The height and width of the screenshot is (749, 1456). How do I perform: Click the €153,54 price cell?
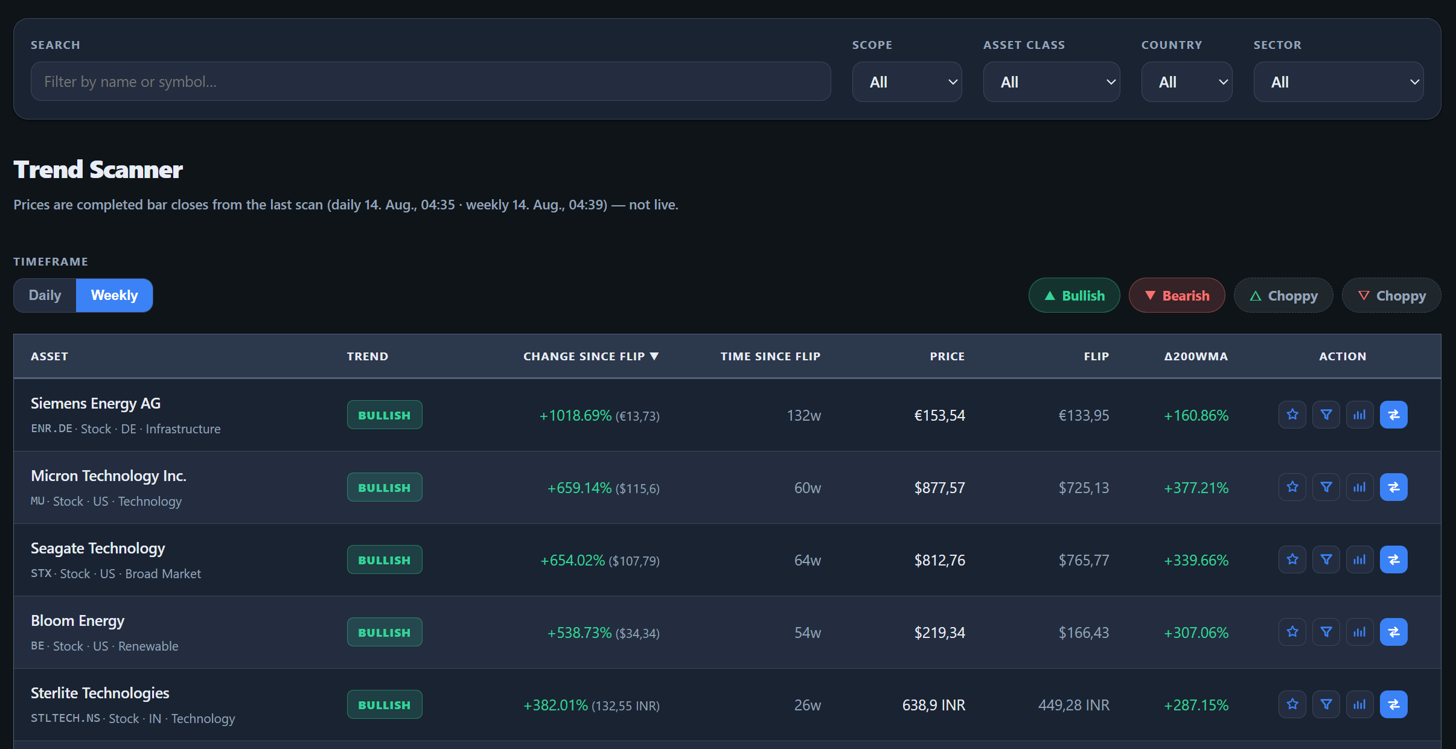coord(939,415)
